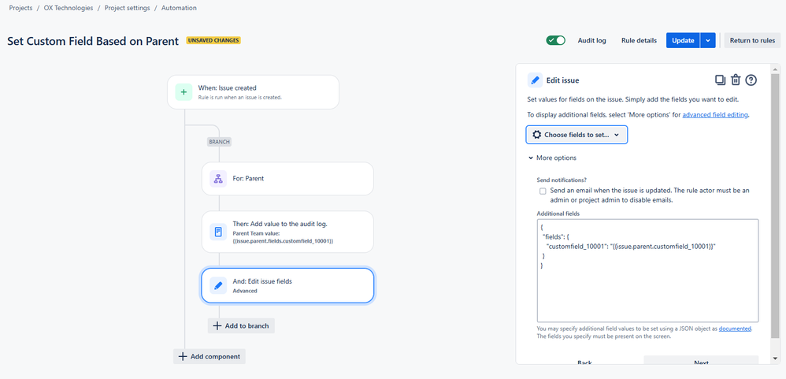This screenshot has height=379, width=786.
Task: Select the Issue created trigger plus icon
Action: click(x=184, y=91)
